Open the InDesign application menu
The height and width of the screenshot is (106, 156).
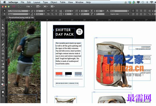point(13,2)
